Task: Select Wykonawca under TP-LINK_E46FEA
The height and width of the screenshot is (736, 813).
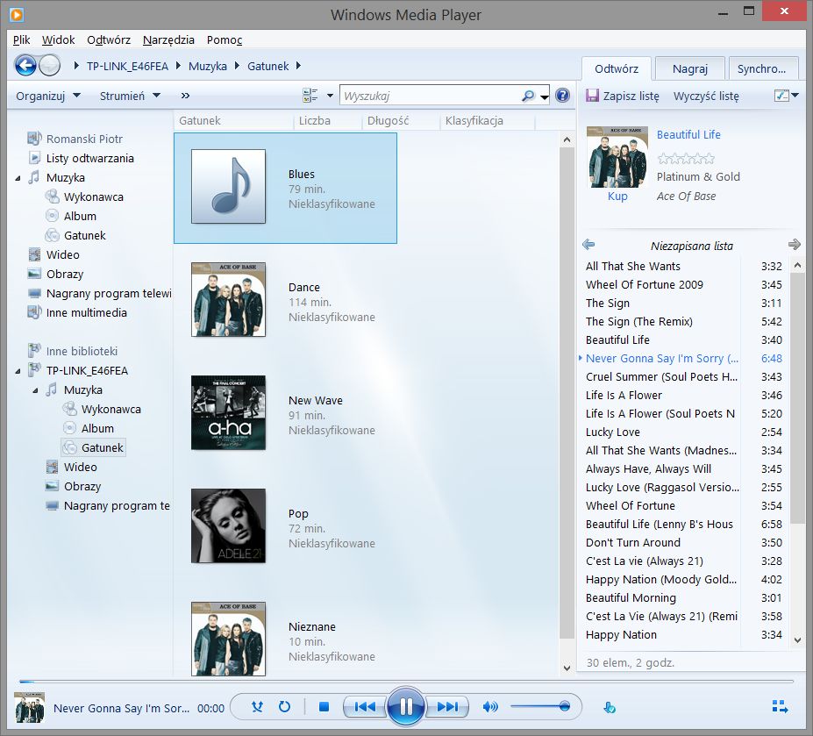Action: point(111,410)
